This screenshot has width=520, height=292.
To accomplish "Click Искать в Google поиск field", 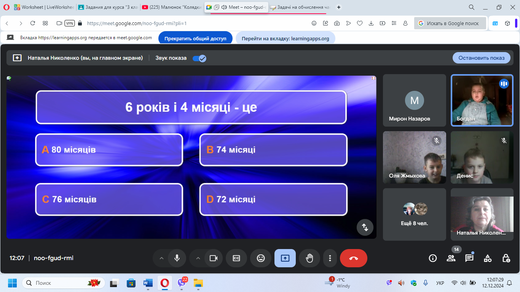I will click(450, 23).
